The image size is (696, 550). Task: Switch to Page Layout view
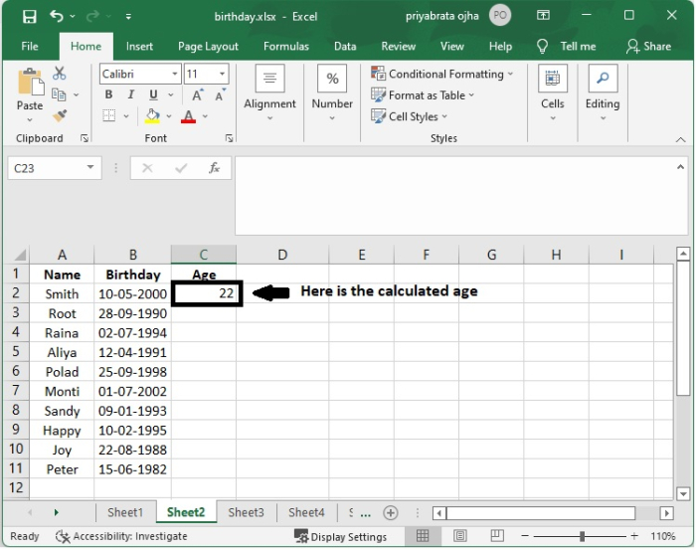(x=459, y=536)
